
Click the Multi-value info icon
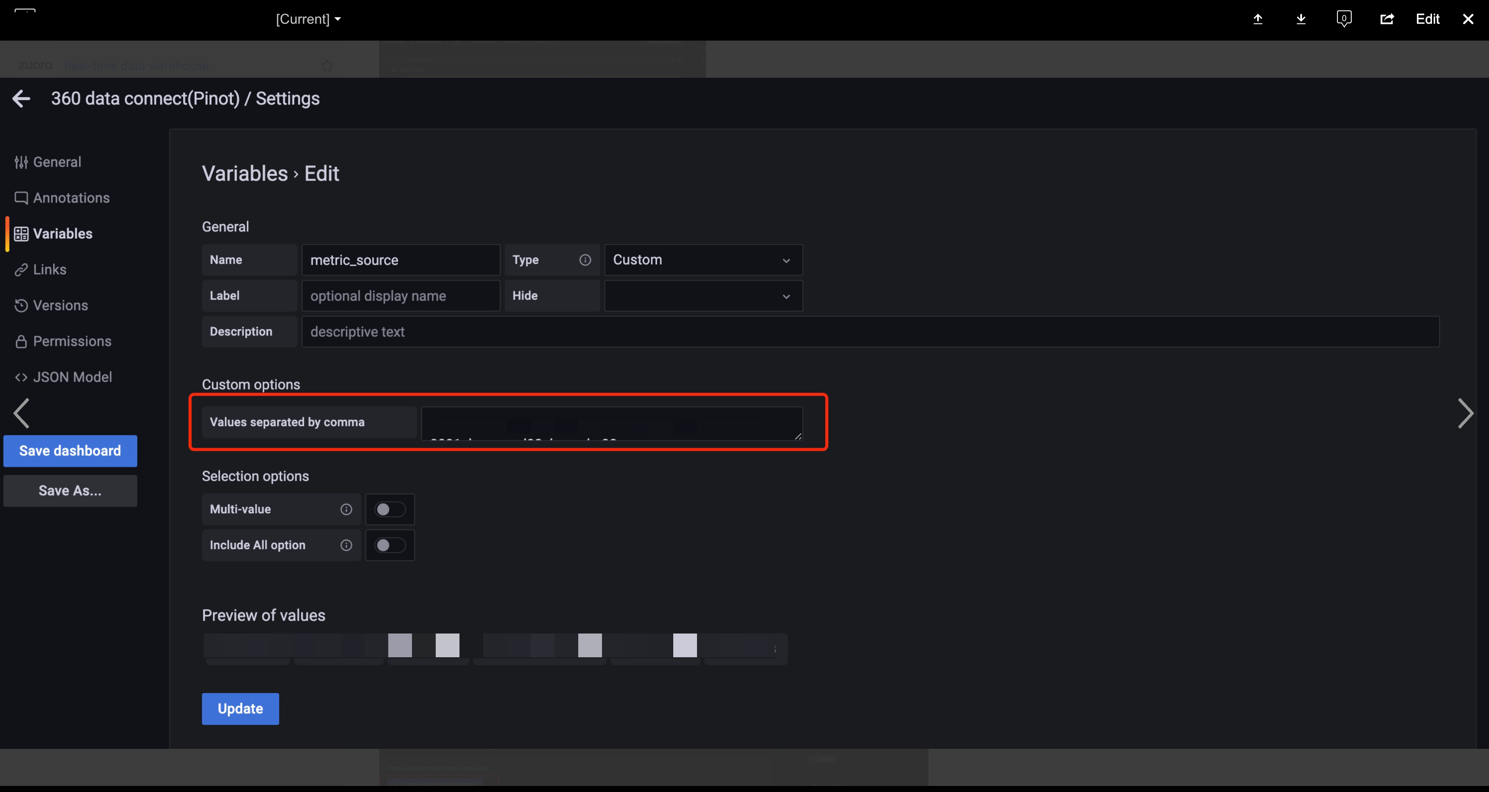[x=346, y=509]
